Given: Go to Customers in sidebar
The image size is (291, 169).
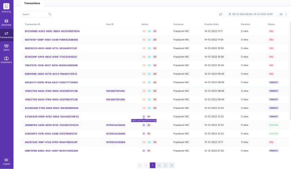Looking at the screenshot, I should click(x=6, y=60).
